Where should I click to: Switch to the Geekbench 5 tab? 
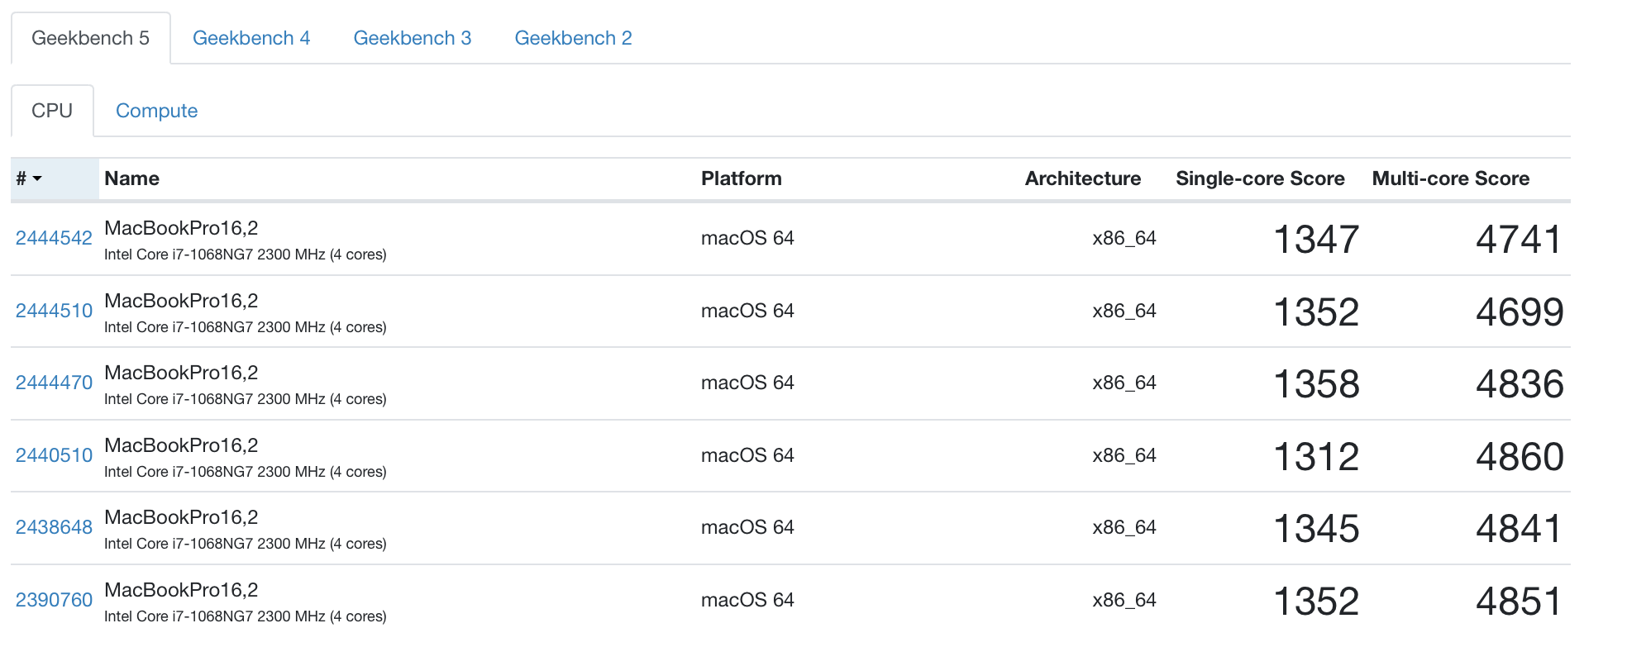90,38
